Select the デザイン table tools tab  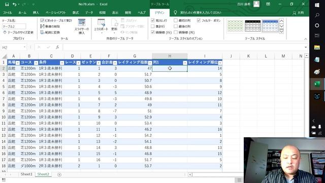click(159, 13)
